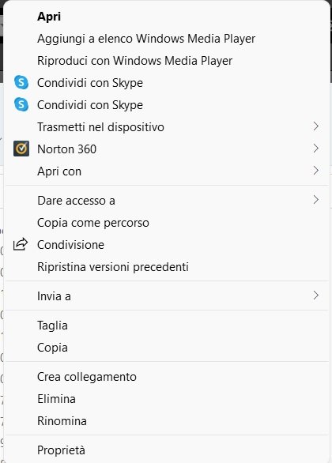This screenshot has height=463, width=332.
Task: Expand the Invia a submenu chevron
Action: point(316,295)
